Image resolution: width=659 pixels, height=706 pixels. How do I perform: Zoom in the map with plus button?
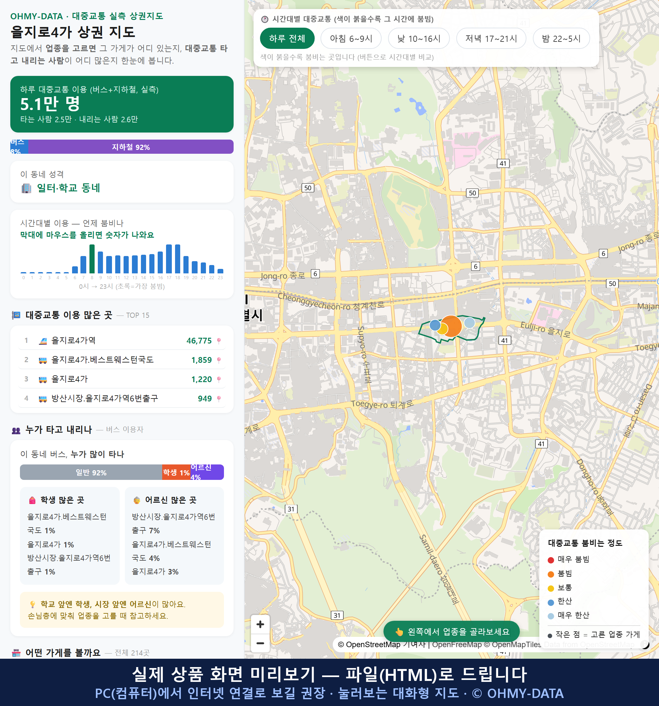click(260, 624)
